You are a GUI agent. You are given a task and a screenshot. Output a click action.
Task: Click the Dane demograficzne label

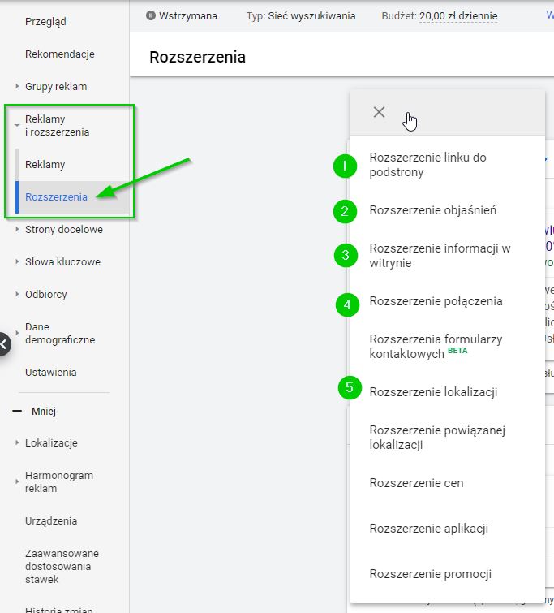(x=60, y=333)
